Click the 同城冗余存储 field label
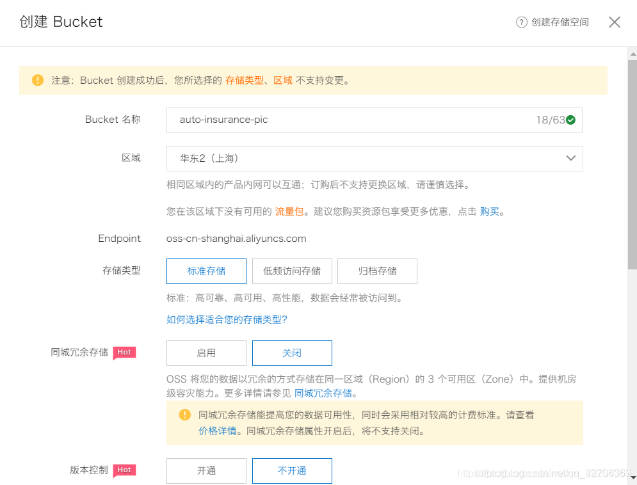 pyautogui.click(x=79, y=353)
